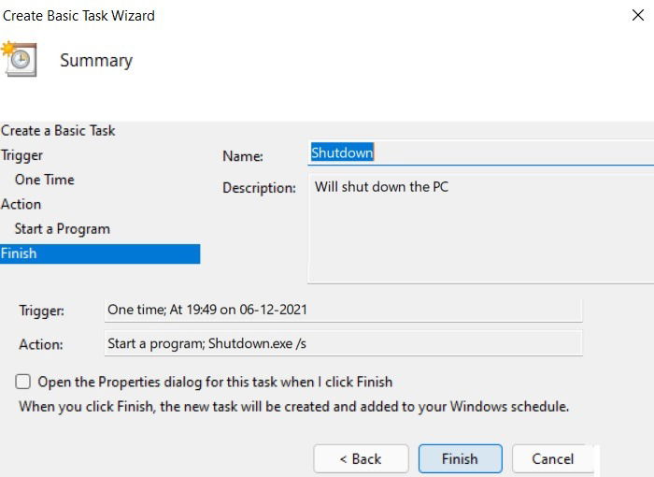Click the Description text area

tap(480, 229)
